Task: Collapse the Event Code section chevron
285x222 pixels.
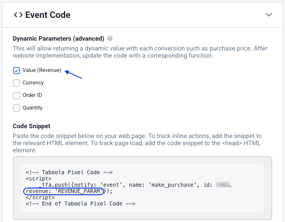Action: (x=268, y=15)
